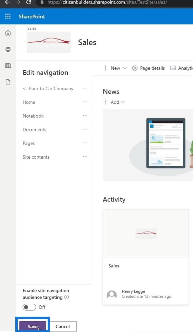Screen dimensions: 193x332
Task: Expand the Add dropdown chevron in News
Action: [123, 102]
